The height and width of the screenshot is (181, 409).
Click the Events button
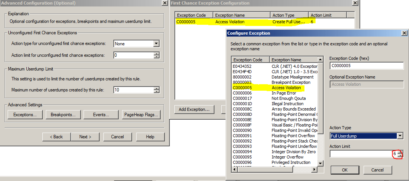(101, 115)
